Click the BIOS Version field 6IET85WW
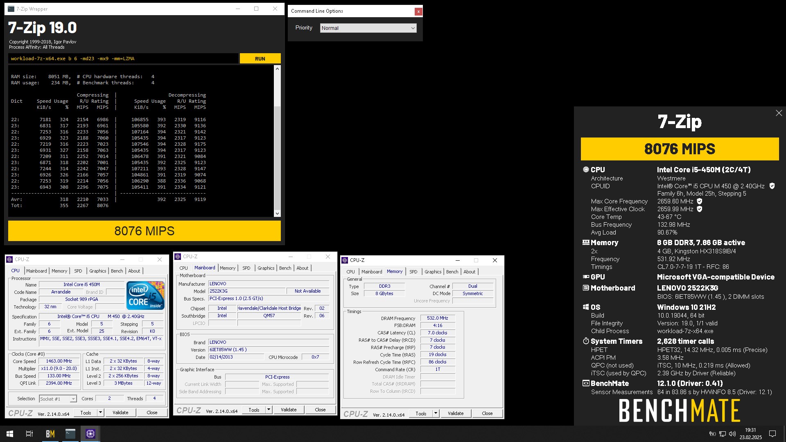The height and width of the screenshot is (442, 786). [x=269, y=350]
